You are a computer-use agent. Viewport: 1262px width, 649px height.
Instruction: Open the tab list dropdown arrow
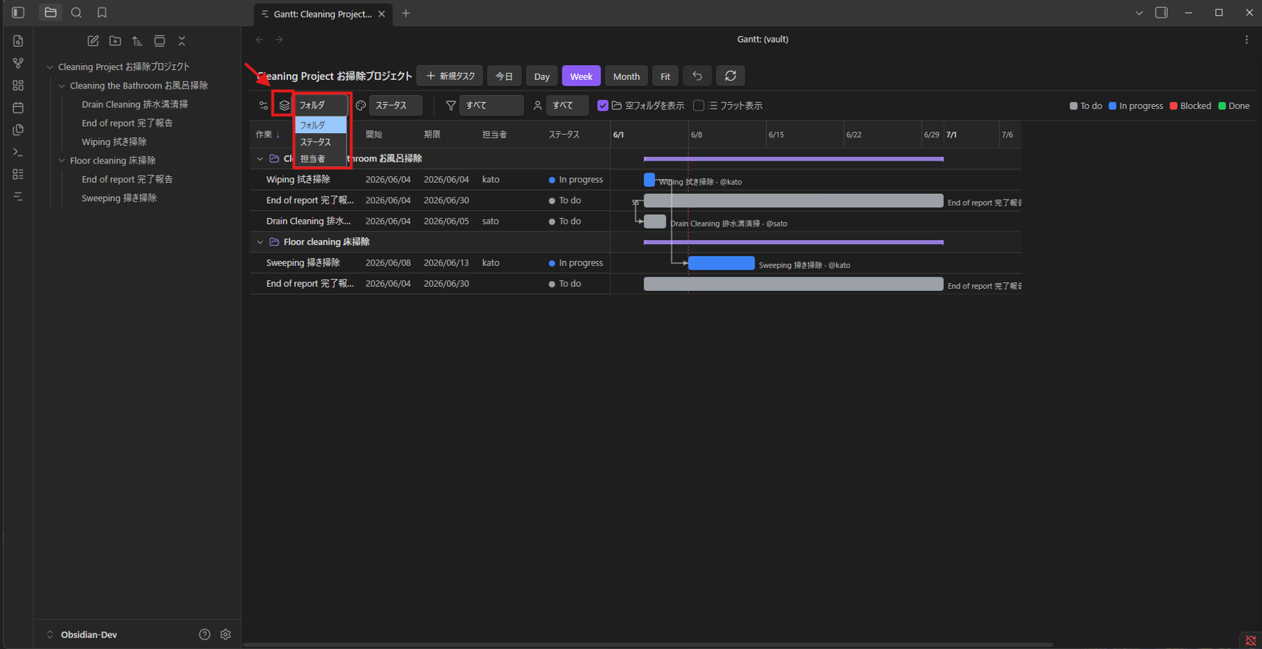pos(1139,13)
